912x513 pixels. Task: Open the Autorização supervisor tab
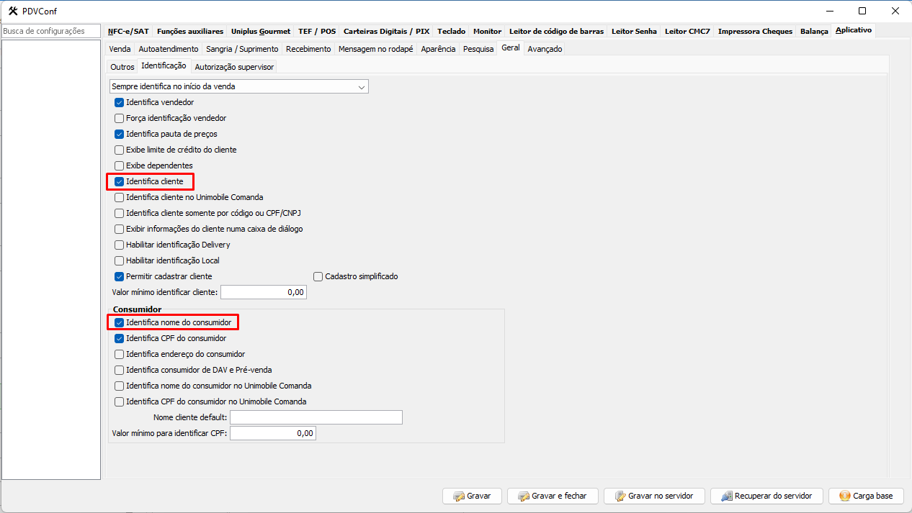(234, 67)
